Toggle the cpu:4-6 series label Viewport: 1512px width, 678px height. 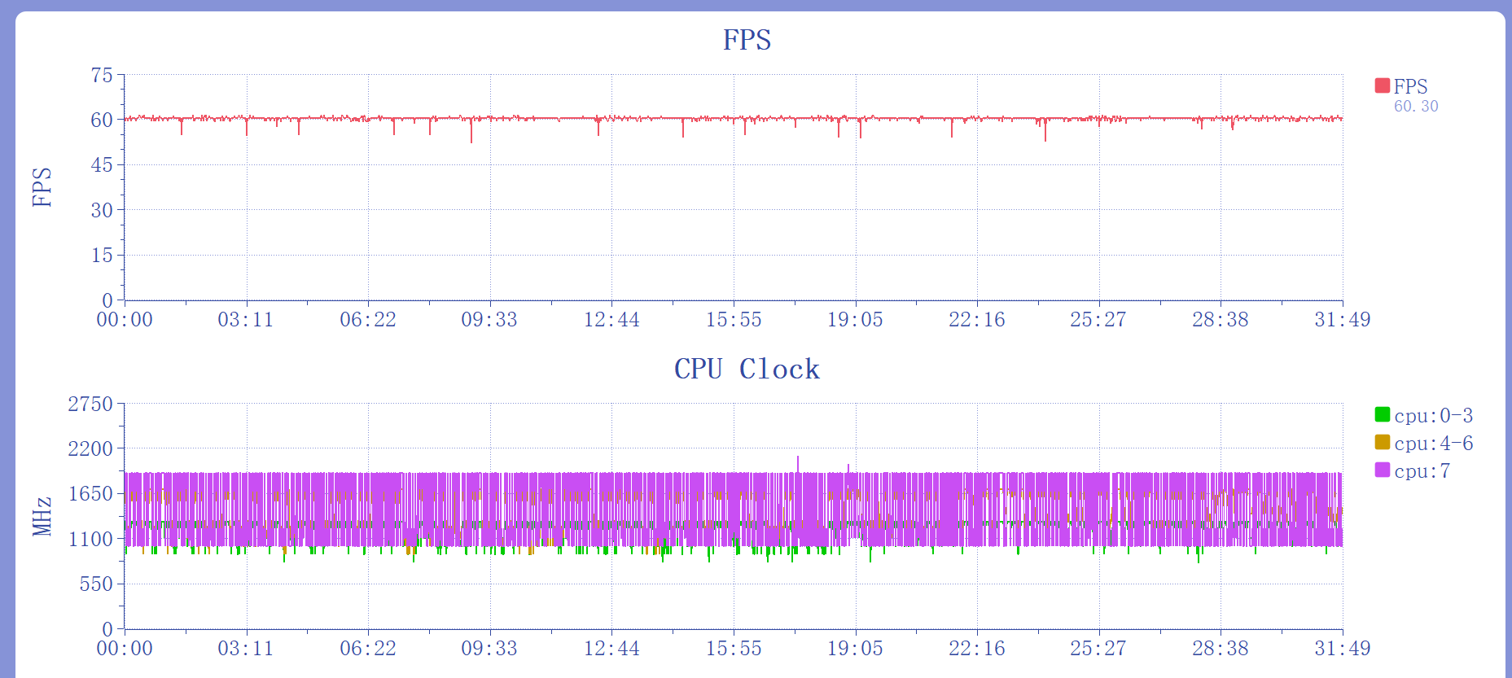tap(1433, 443)
